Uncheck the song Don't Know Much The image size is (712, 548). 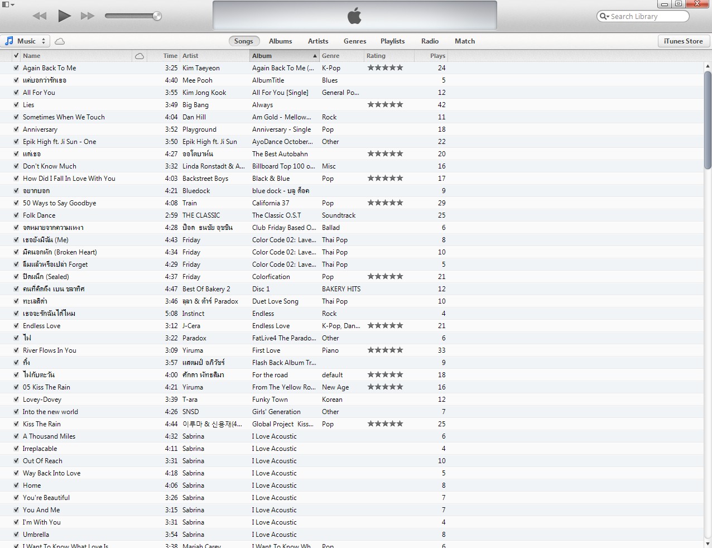pyautogui.click(x=16, y=166)
